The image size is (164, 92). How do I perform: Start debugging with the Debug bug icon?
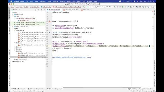(x=123, y=7)
